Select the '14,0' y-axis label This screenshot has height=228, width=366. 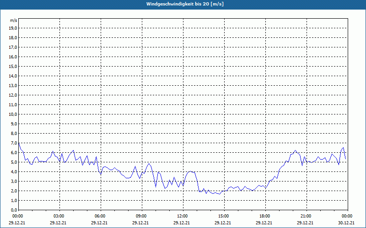[13, 76]
